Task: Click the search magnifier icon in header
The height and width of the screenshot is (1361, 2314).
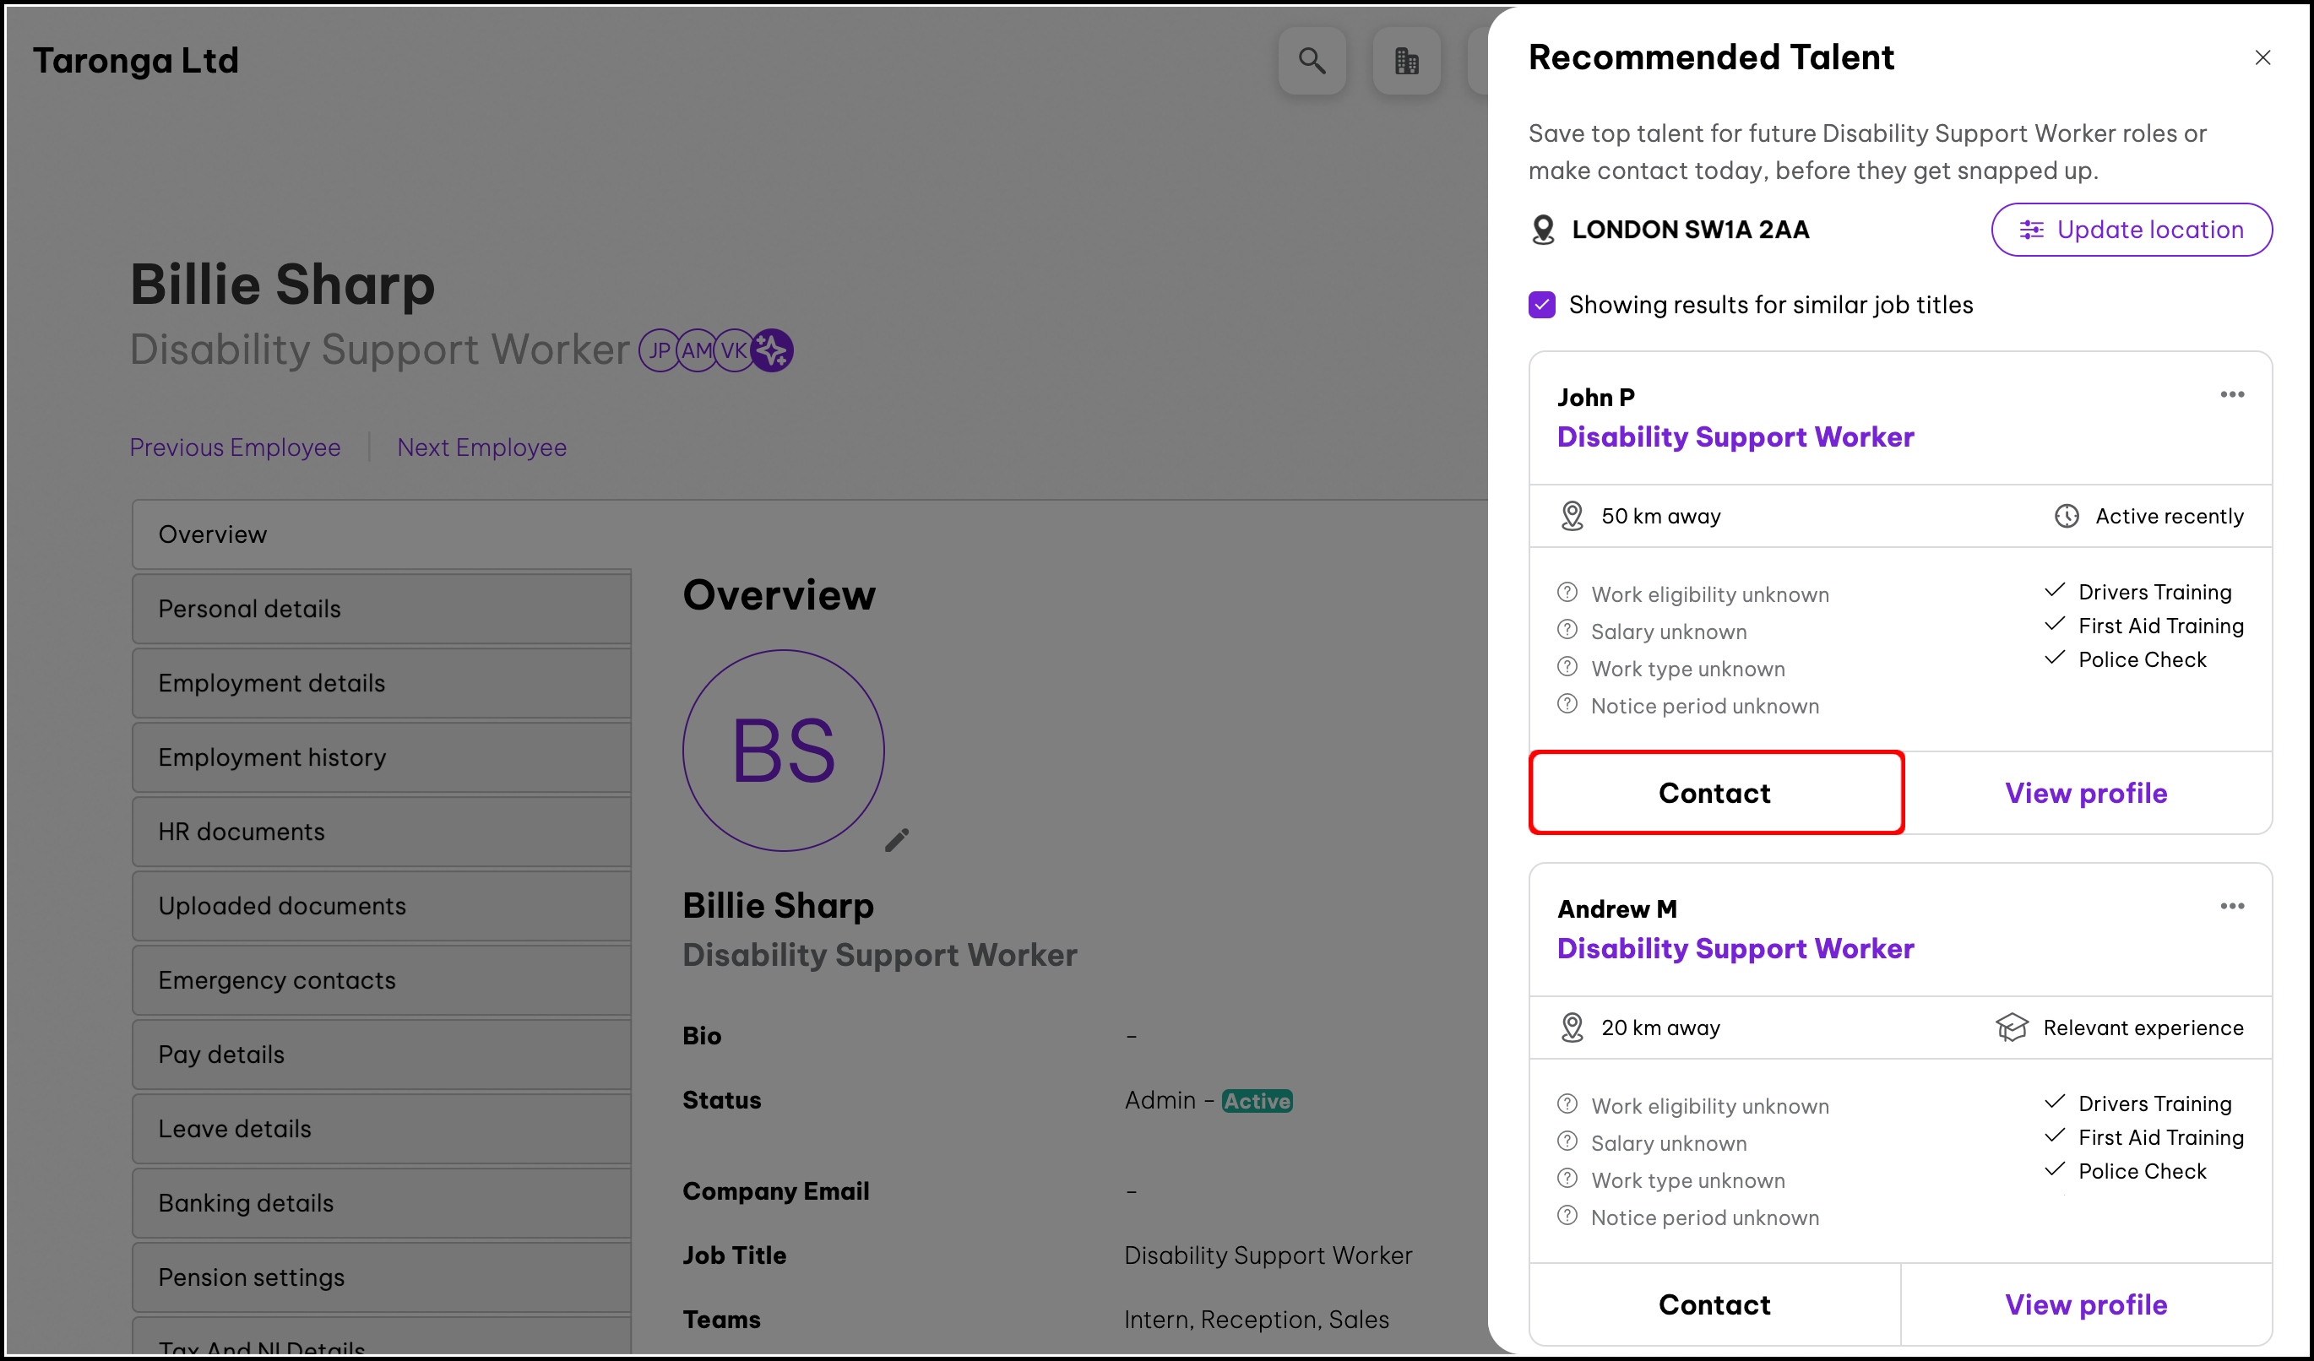Action: pos(1312,61)
